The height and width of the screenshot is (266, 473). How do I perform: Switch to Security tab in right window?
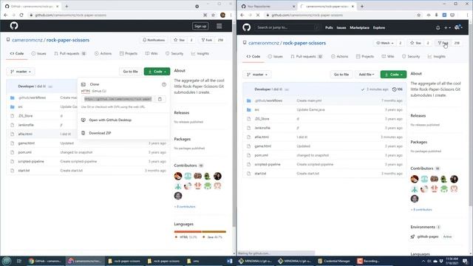coord(411,57)
